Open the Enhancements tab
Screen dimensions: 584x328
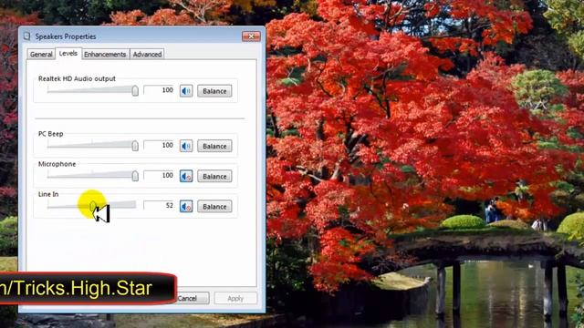[x=105, y=55]
